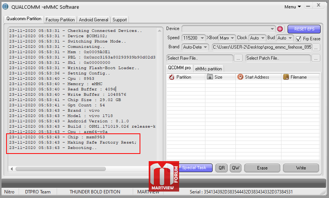Switch to the Factory Partition tab
The image size is (329, 198).
[x=60, y=20]
